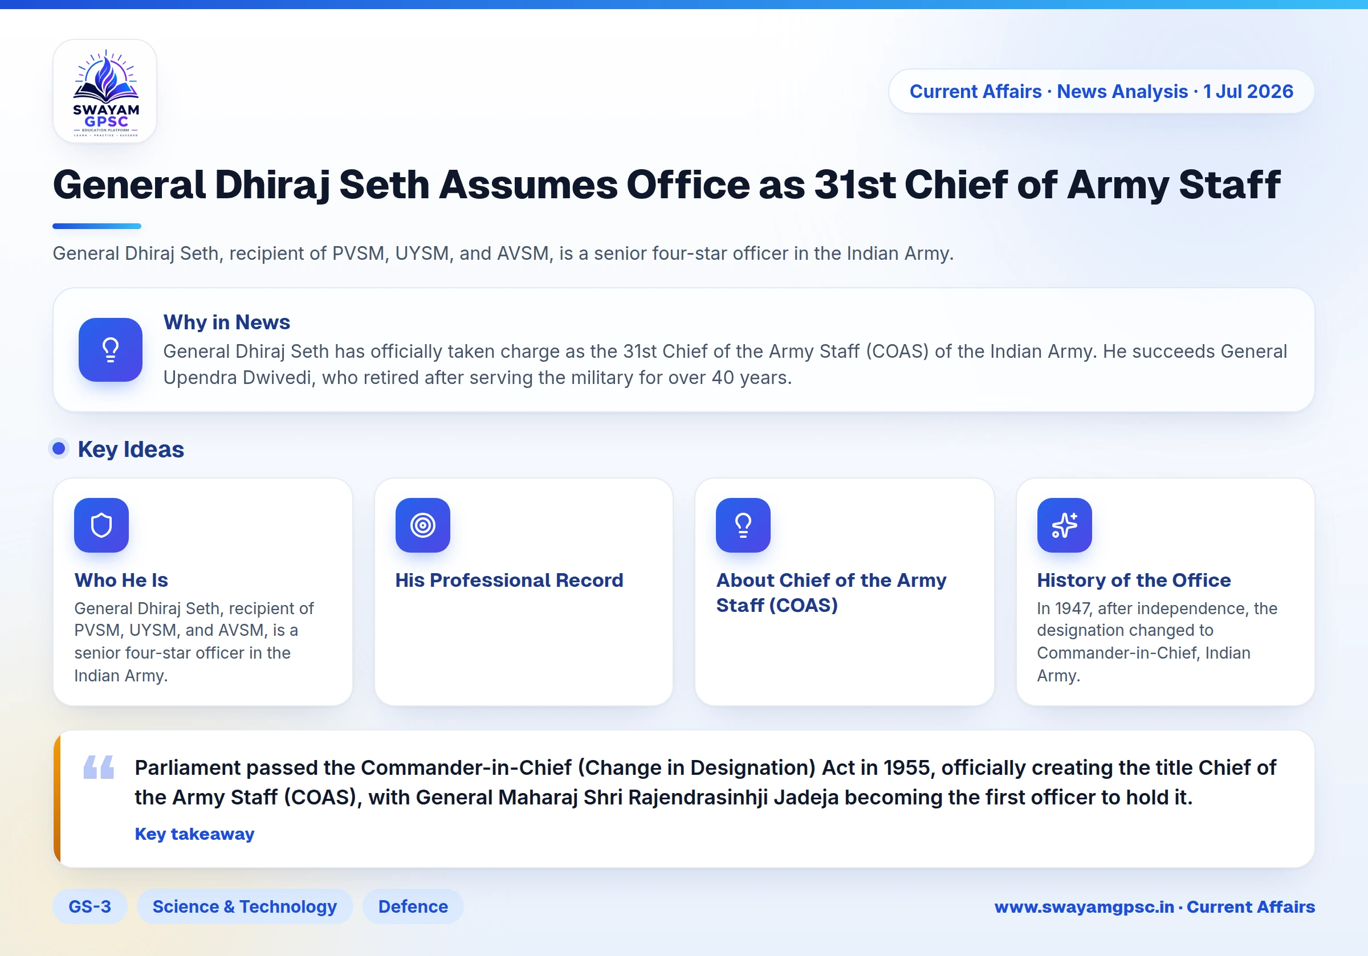Click the Key Ideas heading
This screenshot has width=1368, height=956.
point(131,449)
